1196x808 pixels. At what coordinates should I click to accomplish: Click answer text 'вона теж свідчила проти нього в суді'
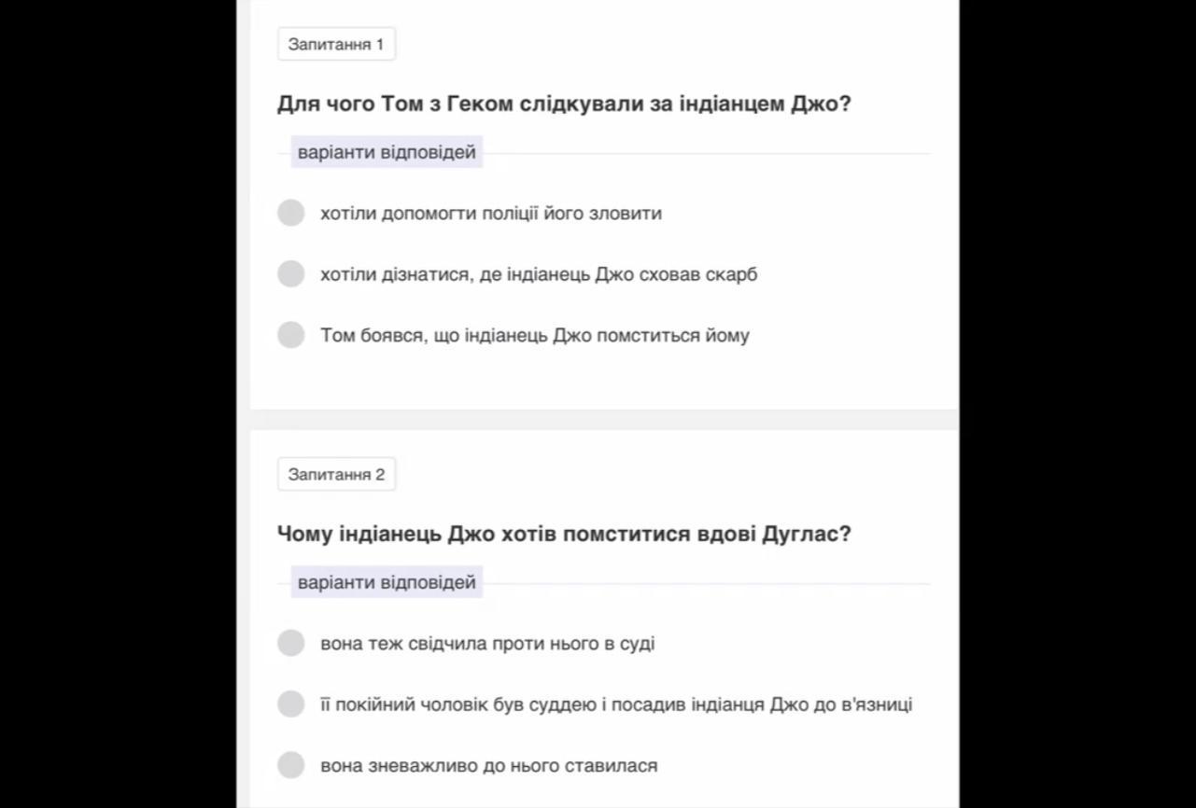(487, 644)
